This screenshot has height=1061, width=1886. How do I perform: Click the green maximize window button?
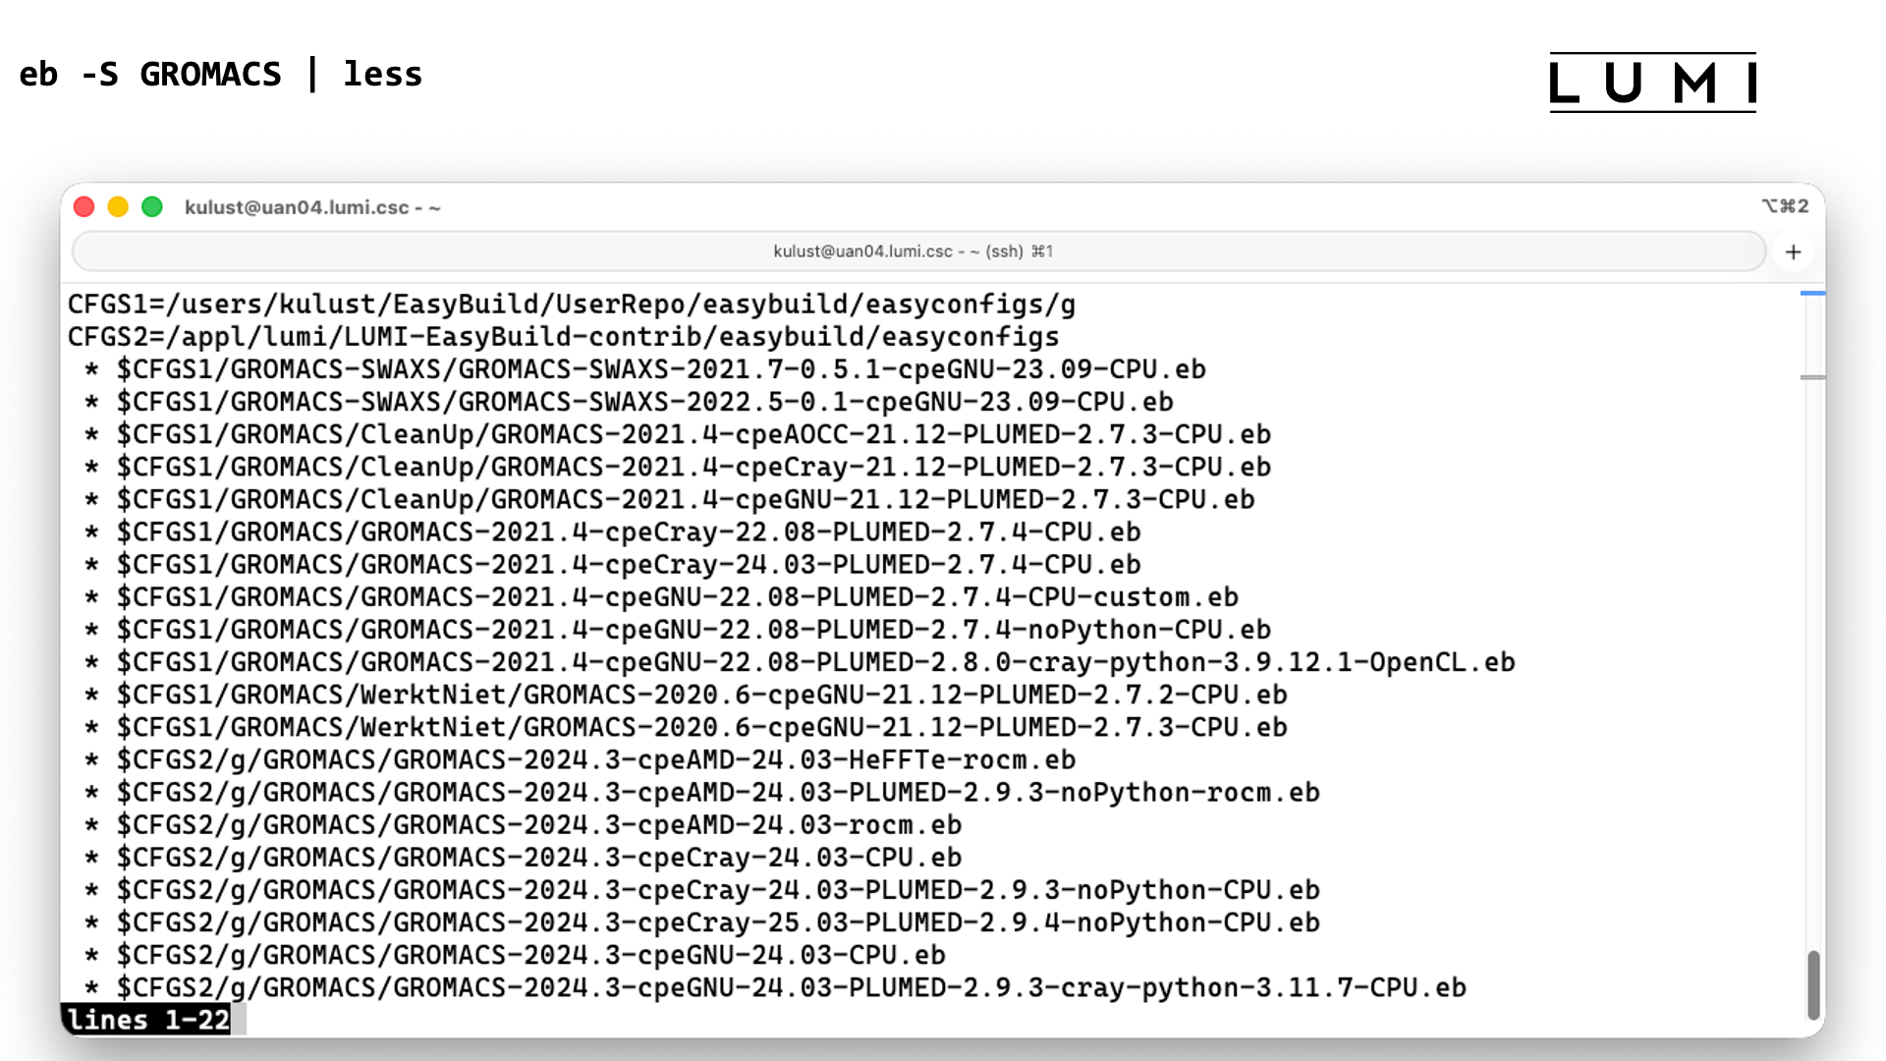[x=152, y=207]
